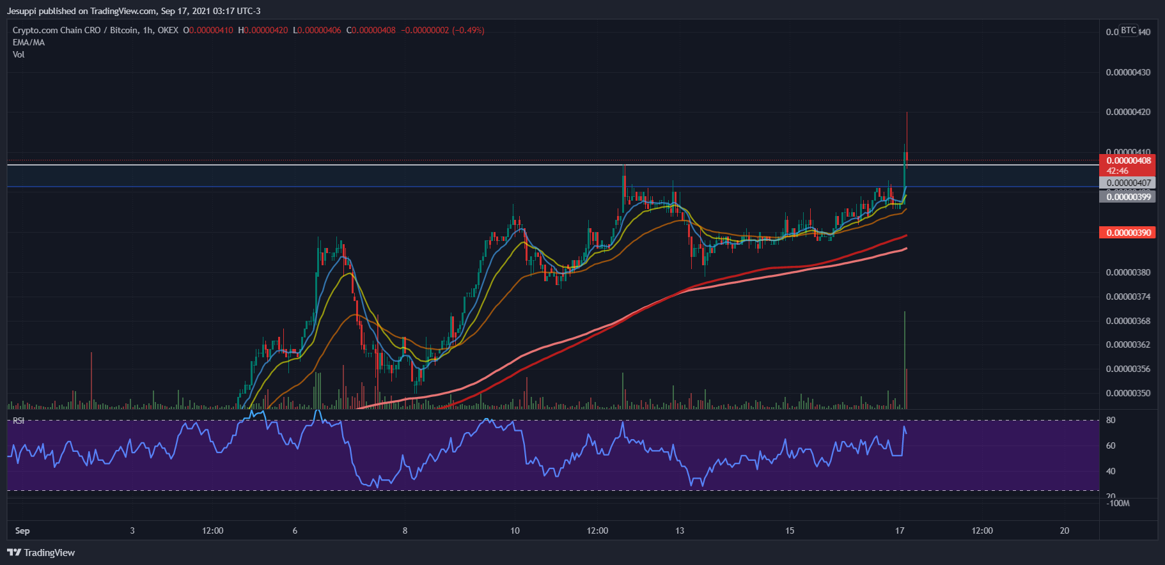Click the 0.00000350 price axis value
This screenshot has height=565, width=1165.
[1128, 393]
